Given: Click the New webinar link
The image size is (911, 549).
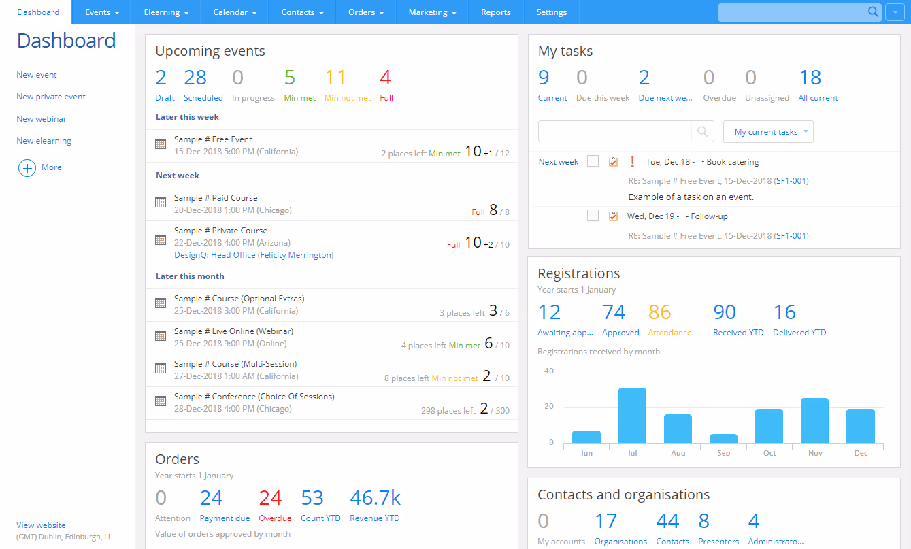Looking at the screenshot, I should (x=42, y=119).
